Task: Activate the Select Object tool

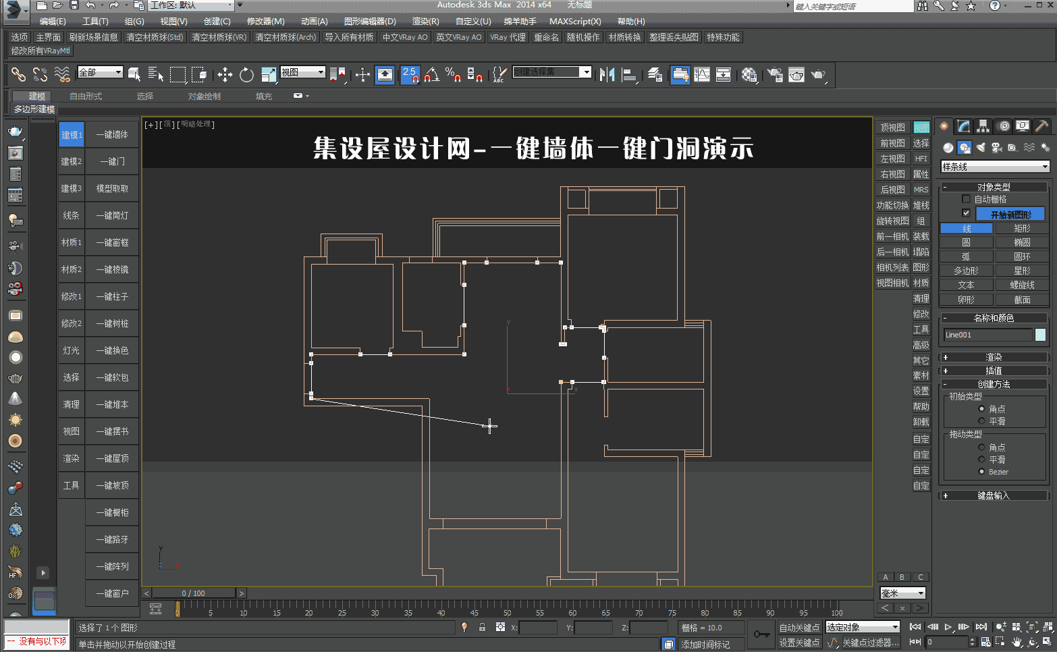Action: click(135, 74)
